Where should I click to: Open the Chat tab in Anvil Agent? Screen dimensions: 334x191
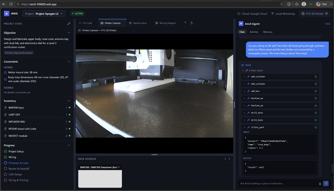(x=242, y=32)
